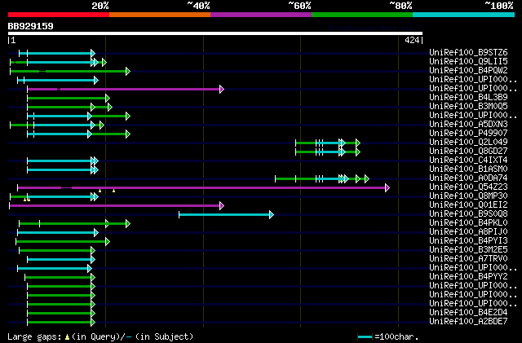Select the UniRef100_Q8GD27 label

click(x=468, y=151)
